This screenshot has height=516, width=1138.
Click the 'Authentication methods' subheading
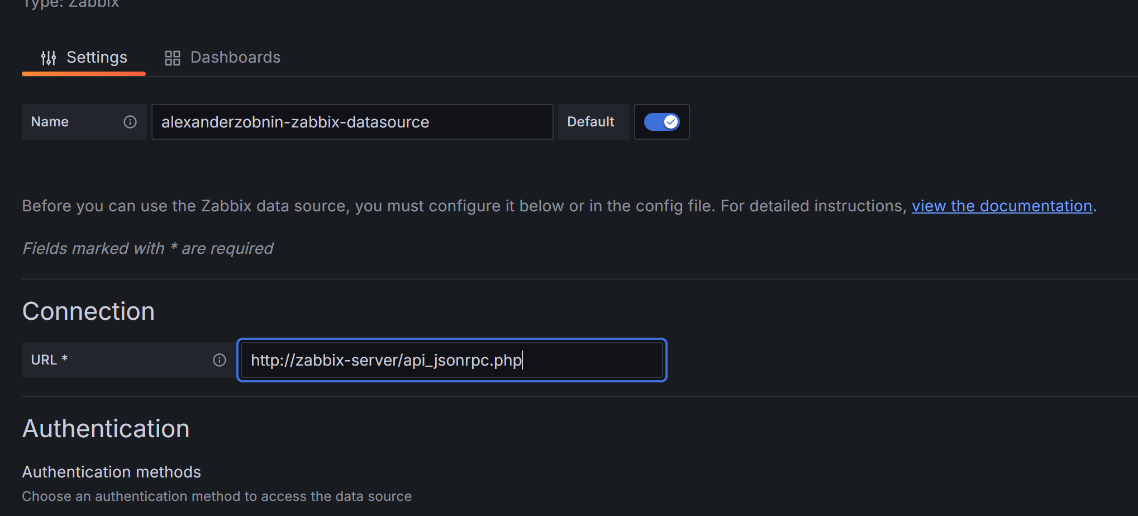point(111,472)
